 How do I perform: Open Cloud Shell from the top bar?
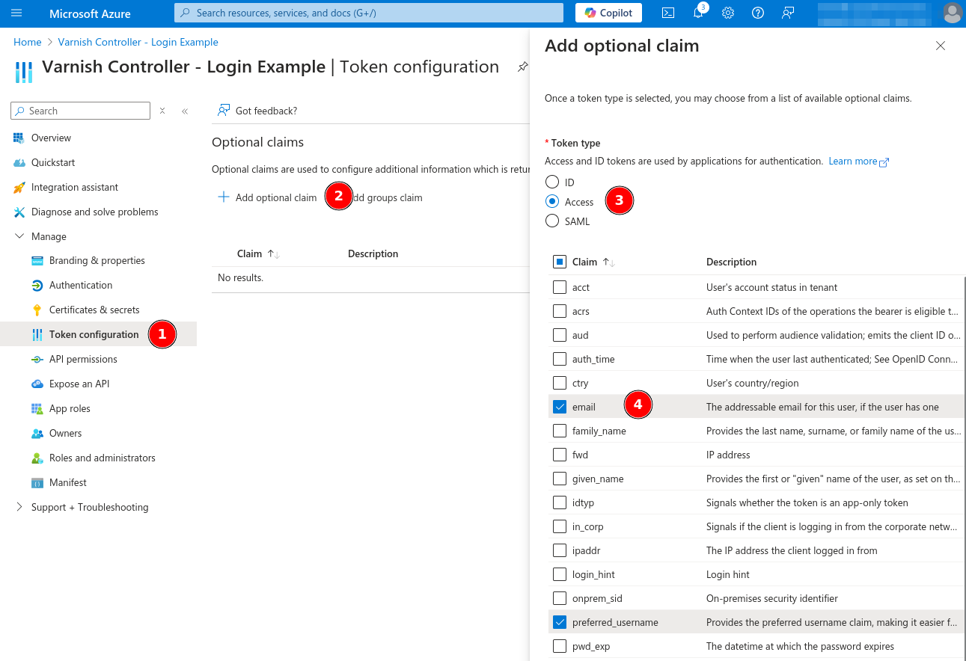coord(668,13)
